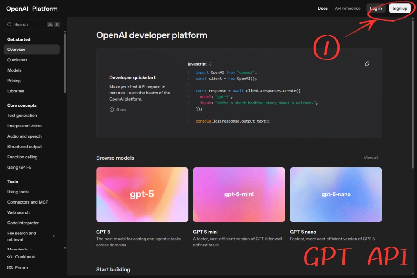Open the Docs tab
This screenshot has width=417, height=278.
coord(323,8)
